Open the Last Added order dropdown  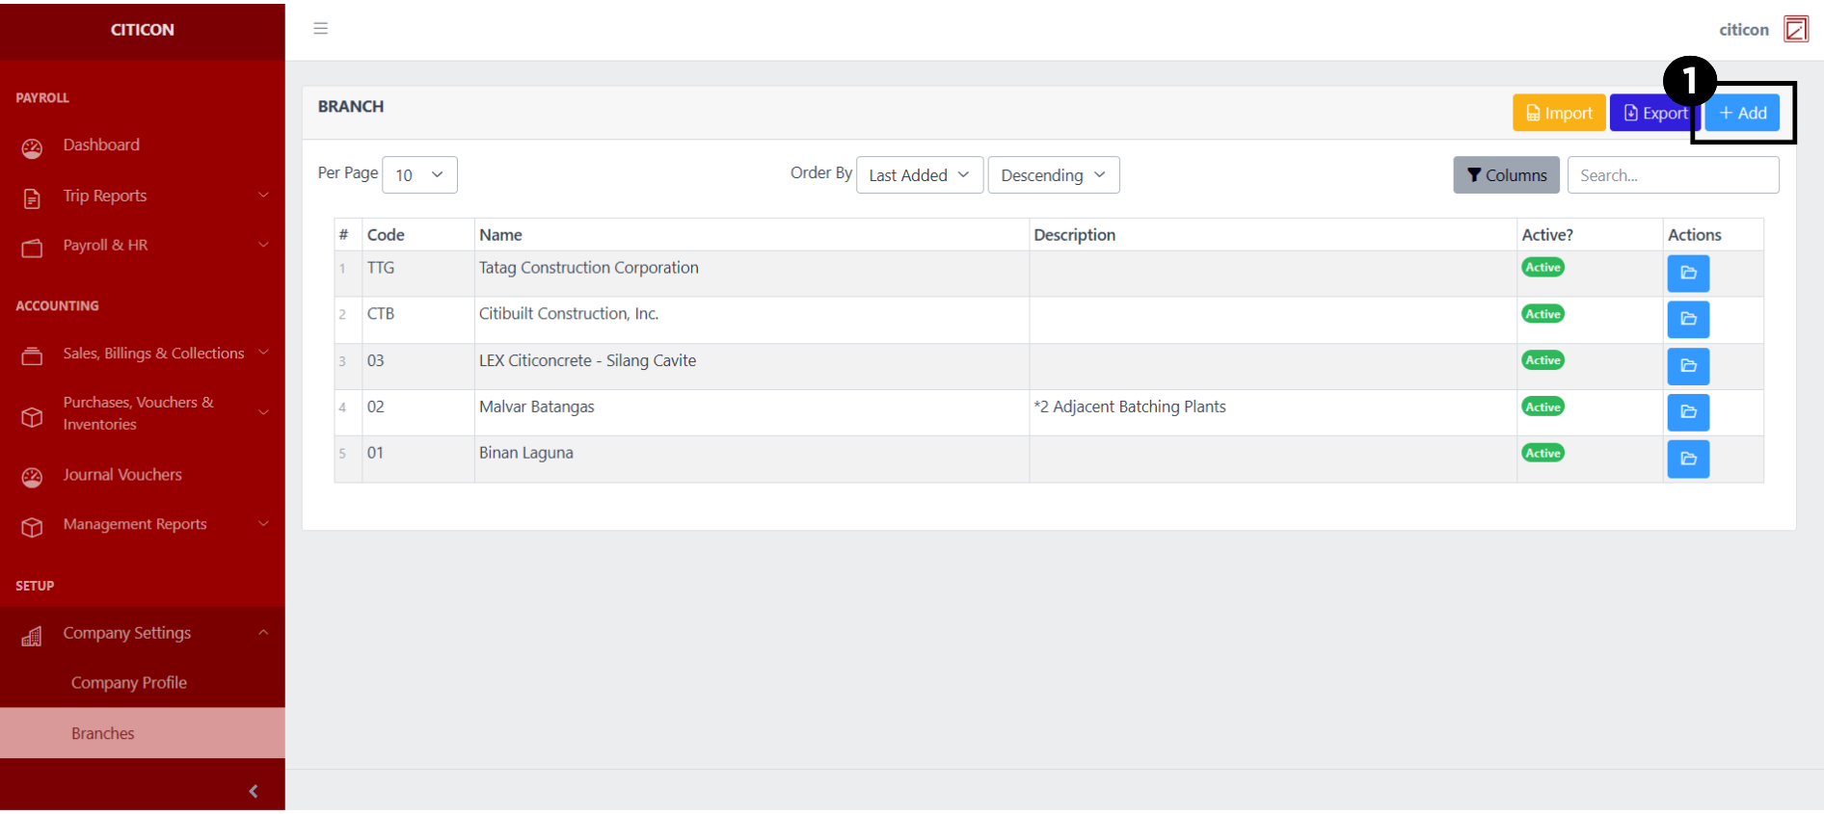[x=919, y=175]
